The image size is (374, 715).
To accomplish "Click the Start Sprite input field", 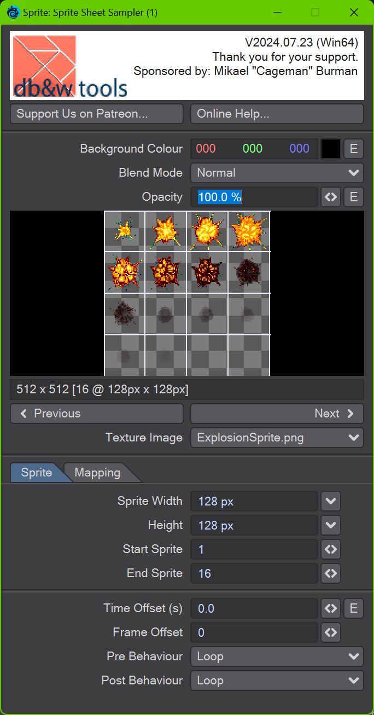I will coord(254,549).
